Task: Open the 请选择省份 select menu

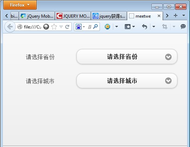Action: pos(127,57)
